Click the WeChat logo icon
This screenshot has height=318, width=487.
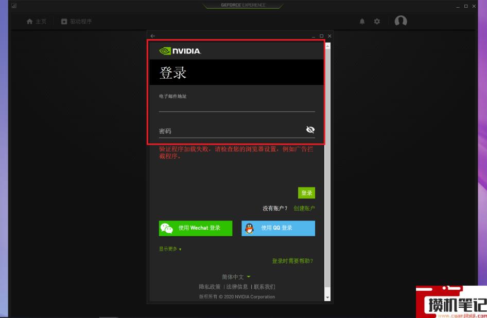[166, 228]
